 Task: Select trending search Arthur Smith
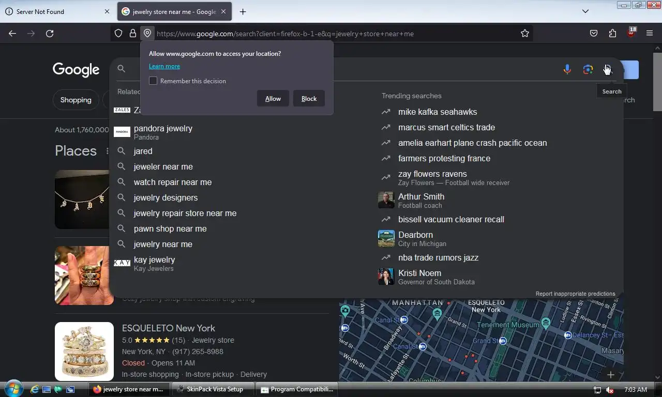tap(421, 201)
